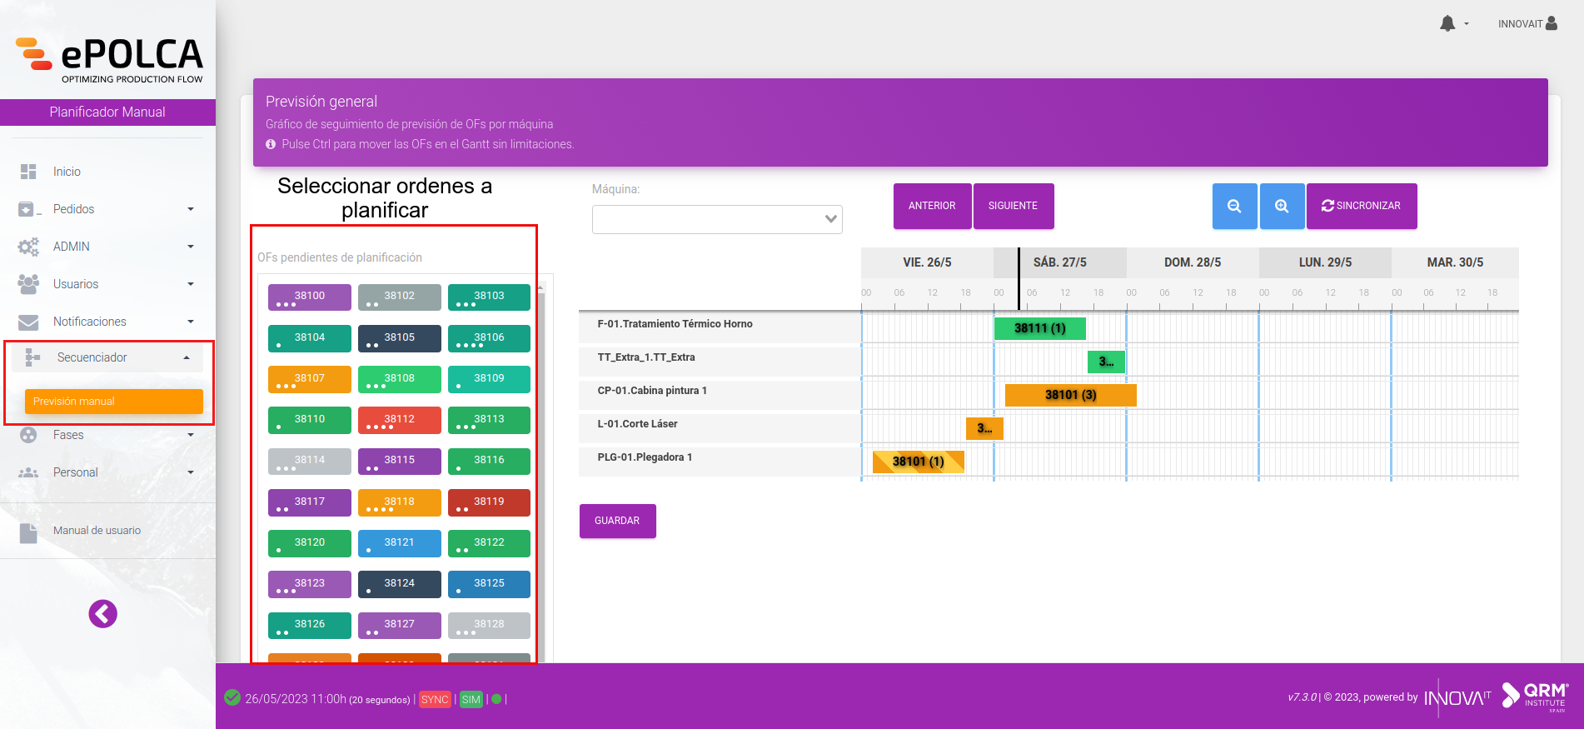Viewport: 1584px width, 729px height.
Task: Expand the Pedidos menu arrow
Action: pyautogui.click(x=191, y=209)
